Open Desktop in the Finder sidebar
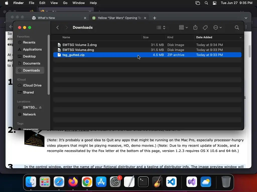The height and width of the screenshot is (192, 257). coord(30,56)
